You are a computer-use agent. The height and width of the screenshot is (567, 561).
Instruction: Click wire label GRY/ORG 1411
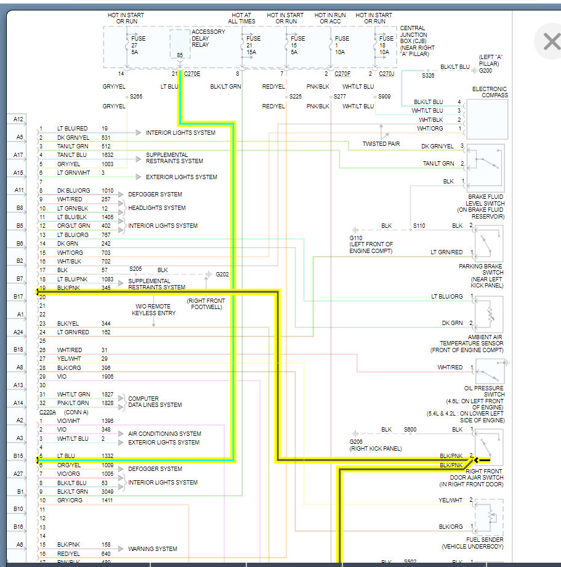tap(85, 501)
